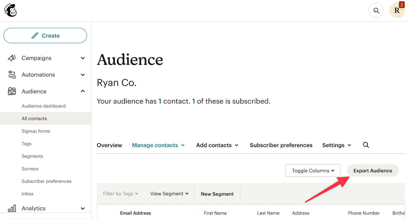Expand the Automations chevron
Image resolution: width=409 pixels, height=219 pixels.
83,75
